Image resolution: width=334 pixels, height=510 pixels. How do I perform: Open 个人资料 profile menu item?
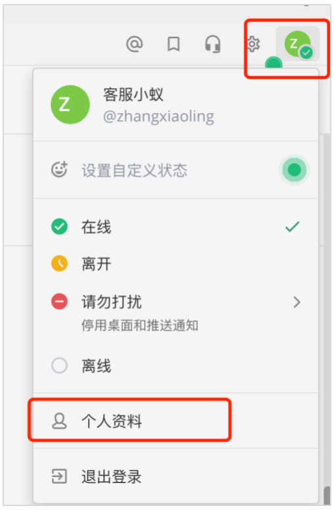click(176, 421)
